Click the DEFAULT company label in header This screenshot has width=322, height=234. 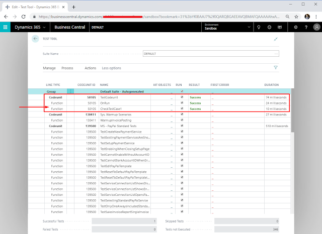click(x=98, y=27)
